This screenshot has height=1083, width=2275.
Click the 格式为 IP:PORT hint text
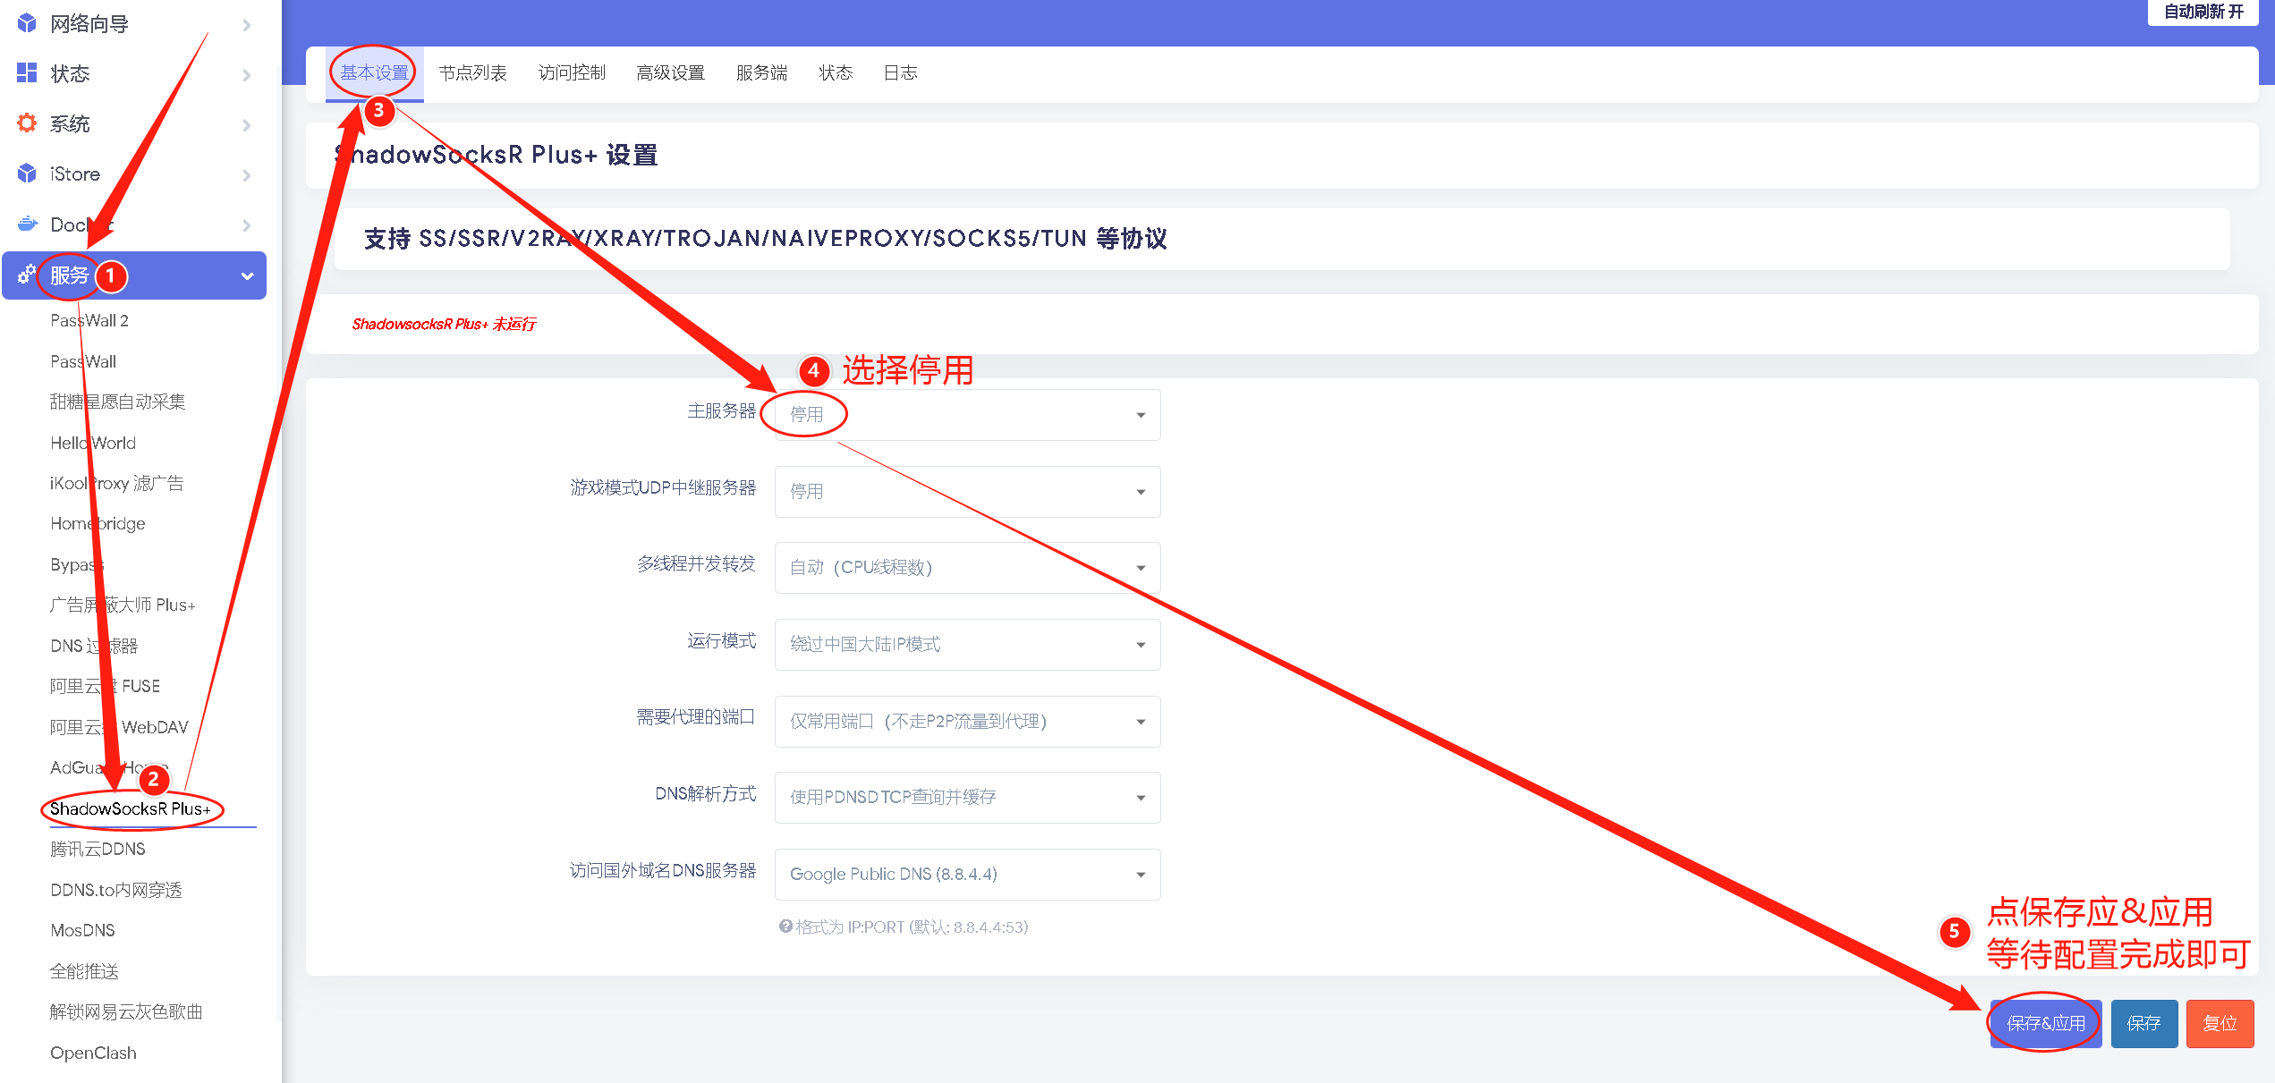[912, 927]
